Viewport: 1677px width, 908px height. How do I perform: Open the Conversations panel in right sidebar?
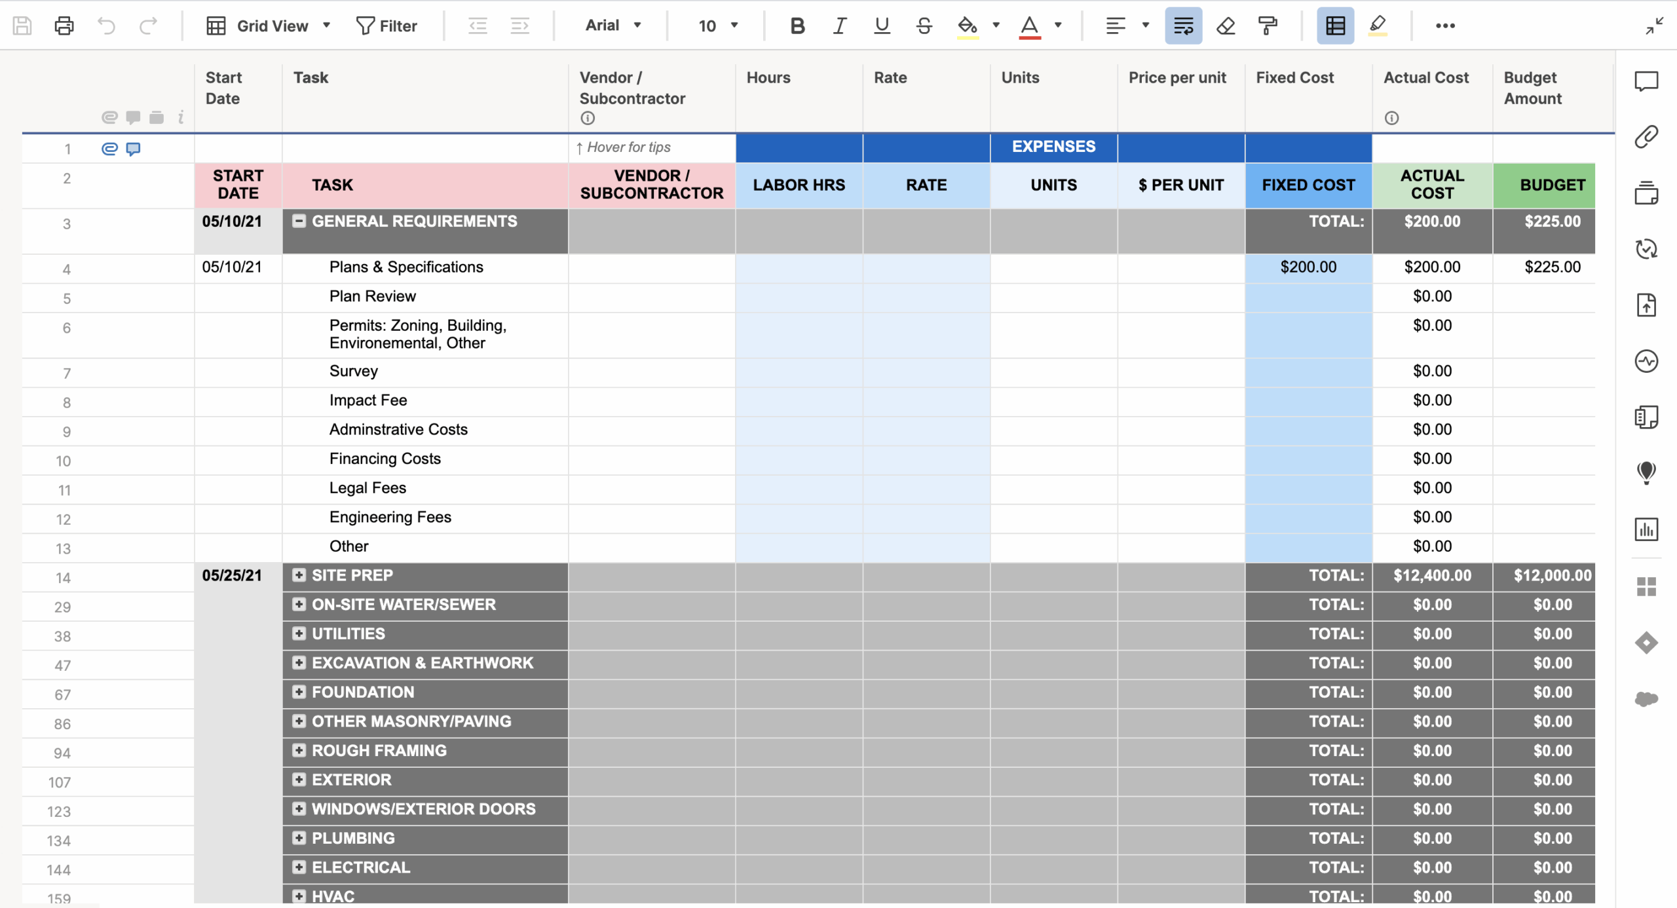(x=1648, y=82)
